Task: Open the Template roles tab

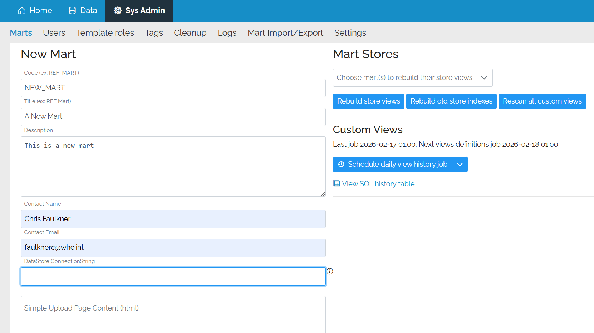Action: (105, 32)
